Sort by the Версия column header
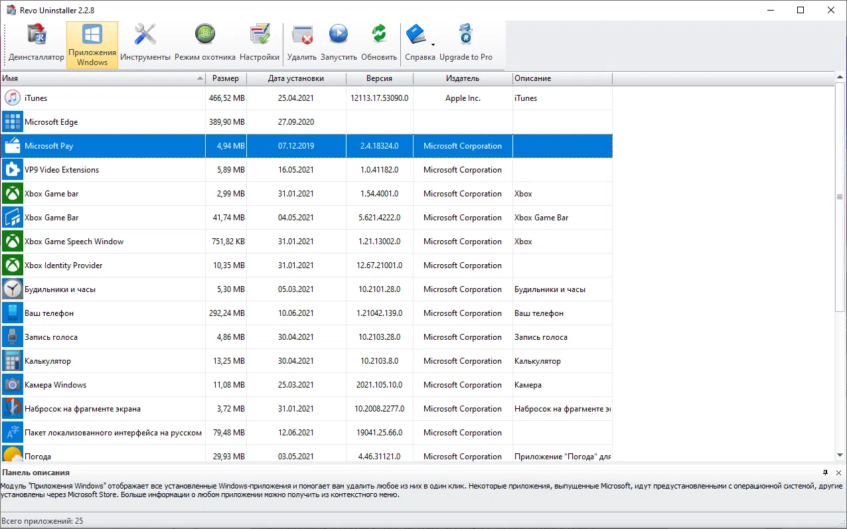The width and height of the screenshot is (847, 529). point(379,78)
